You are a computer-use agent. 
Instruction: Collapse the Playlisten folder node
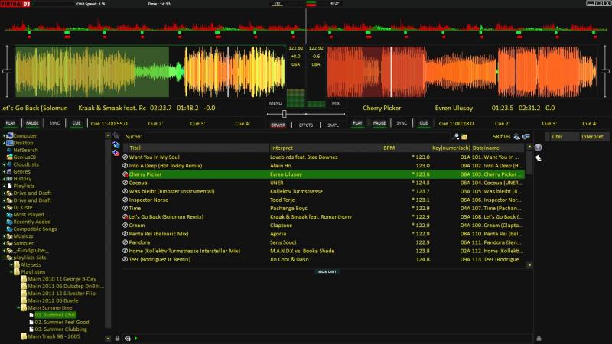[11, 272]
